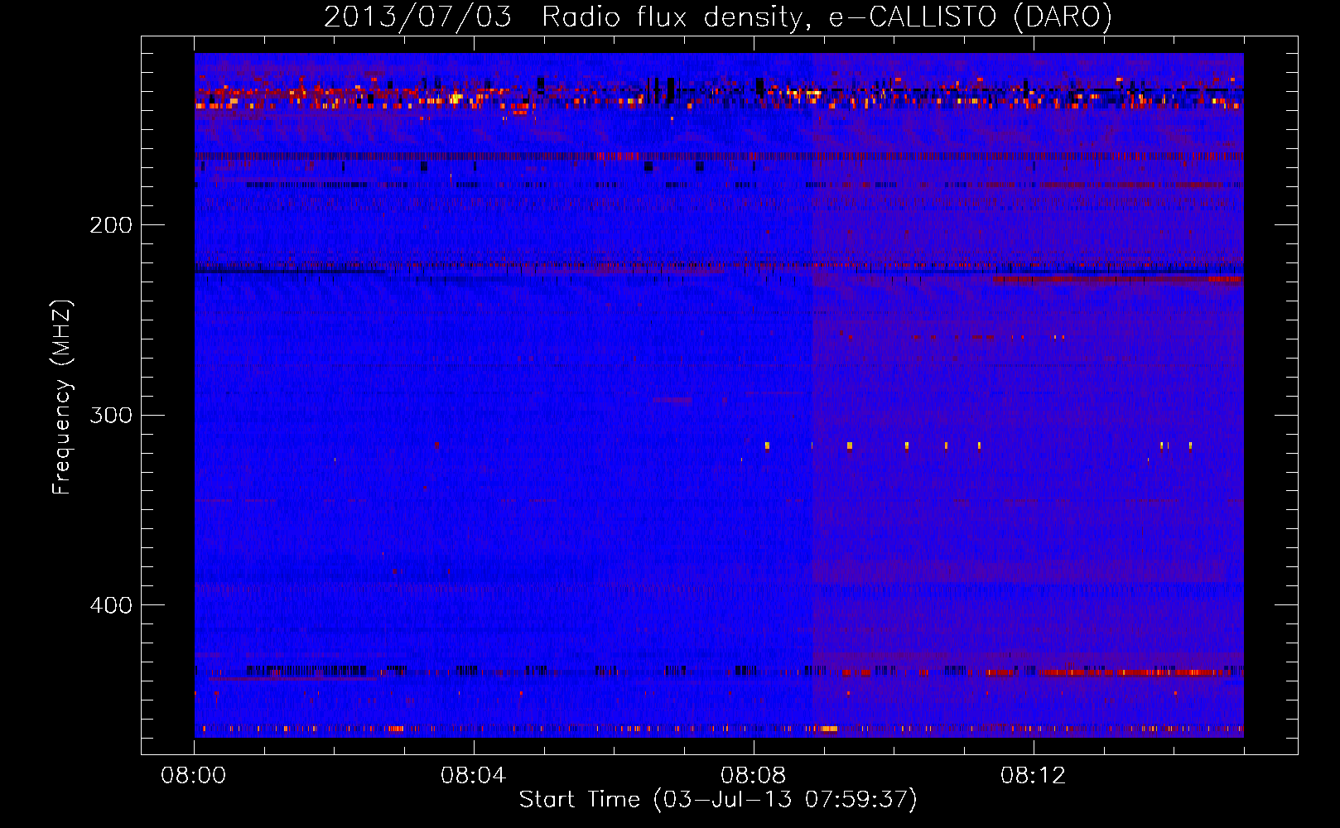Screen dimensions: 1340x828
Task: Click the 'Start Time (03-Jul-13 07:59:37)' axis label
Action: [718, 800]
